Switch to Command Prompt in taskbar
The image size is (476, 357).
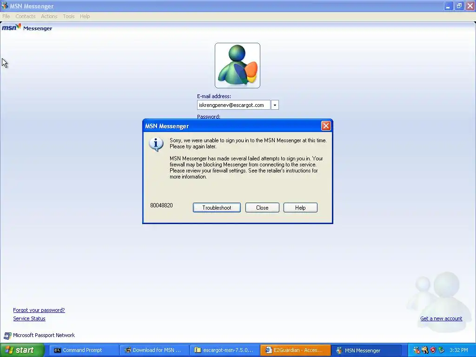tap(84, 350)
